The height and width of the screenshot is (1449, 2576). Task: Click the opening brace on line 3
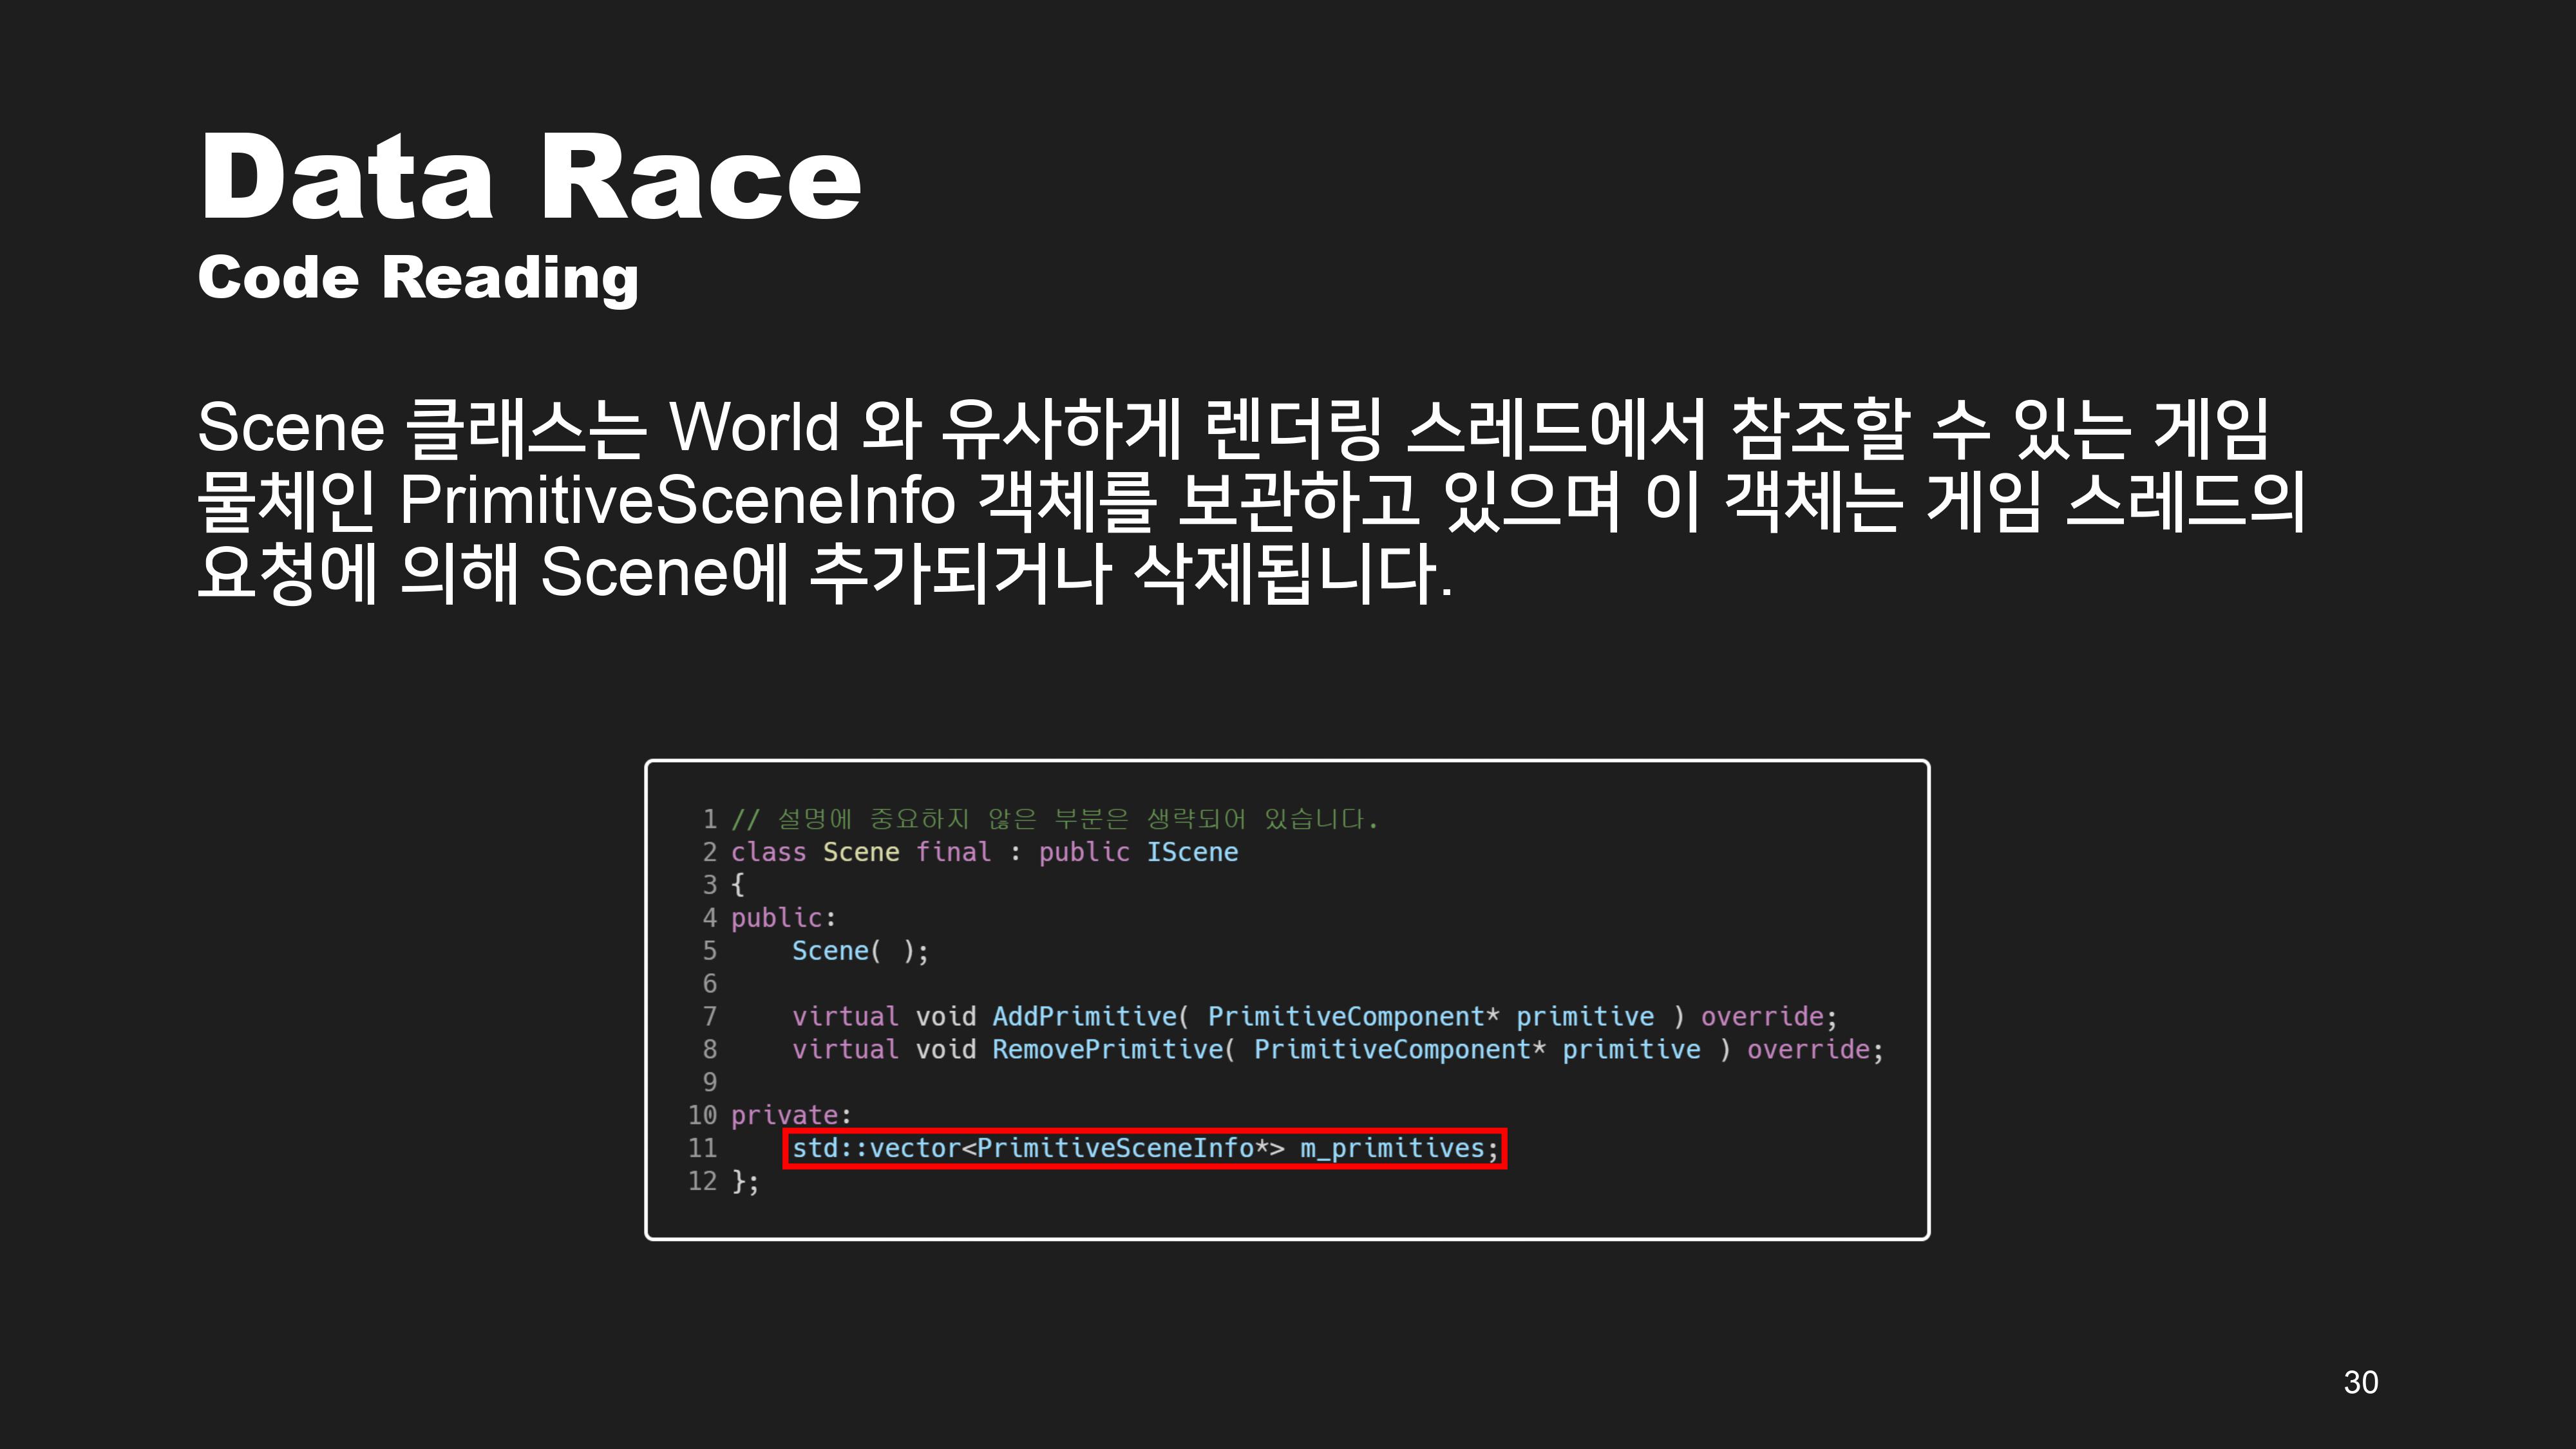tap(738, 885)
